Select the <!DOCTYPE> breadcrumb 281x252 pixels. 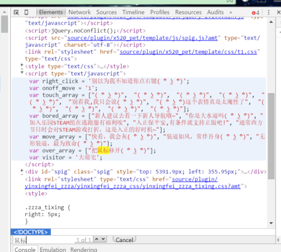coord(31,232)
